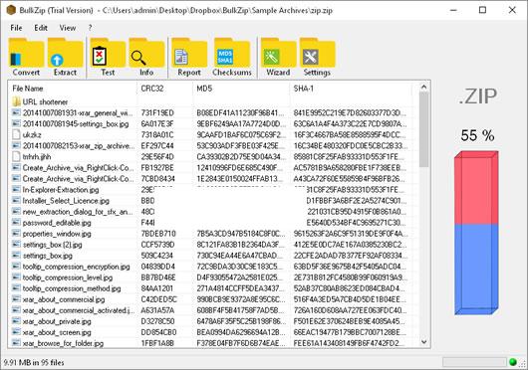Click the xrar_browse_for_folder.jpg image icon

point(16,343)
